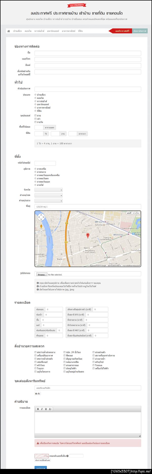This screenshot has height=474, width=152.
Task: Click the arrow icon next to captcha label
Action: [x=67, y=456]
